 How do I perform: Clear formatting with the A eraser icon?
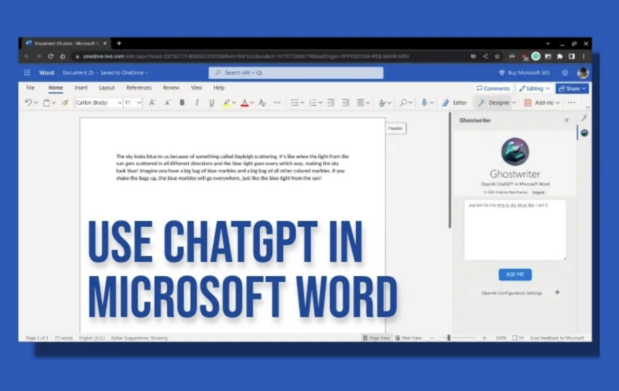262,102
